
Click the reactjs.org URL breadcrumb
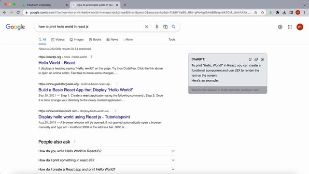62,57
